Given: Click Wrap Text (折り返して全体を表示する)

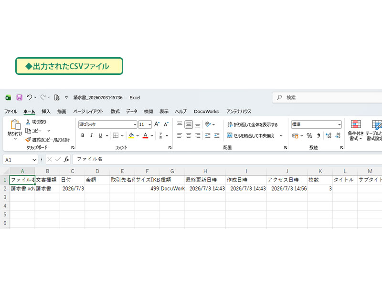Looking at the screenshot, I should 253,124.
